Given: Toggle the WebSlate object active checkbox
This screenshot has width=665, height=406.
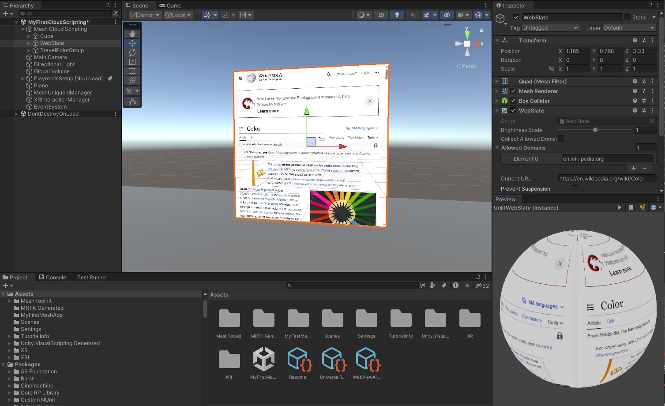Looking at the screenshot, I should click(516, 17).
